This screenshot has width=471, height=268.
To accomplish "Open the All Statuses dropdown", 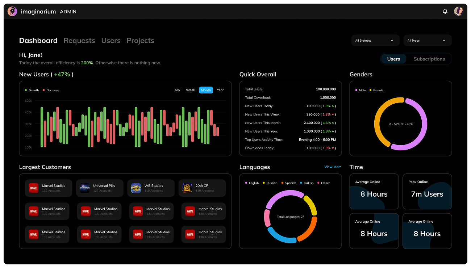I will click(x=375, y=41).
